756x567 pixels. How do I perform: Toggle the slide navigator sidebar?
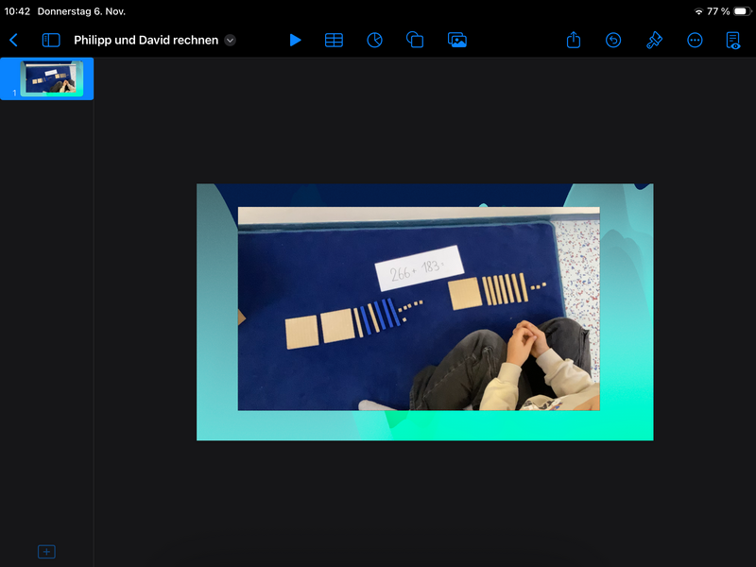pos(51,40)
